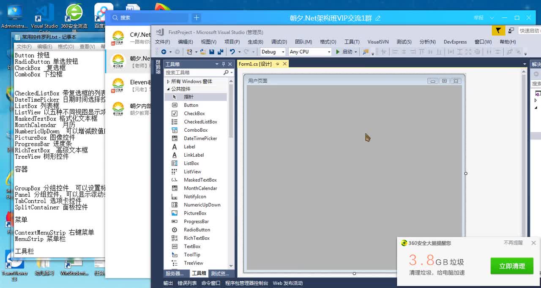Open the dropdown arrow beside 启动 button

point(356,52)
